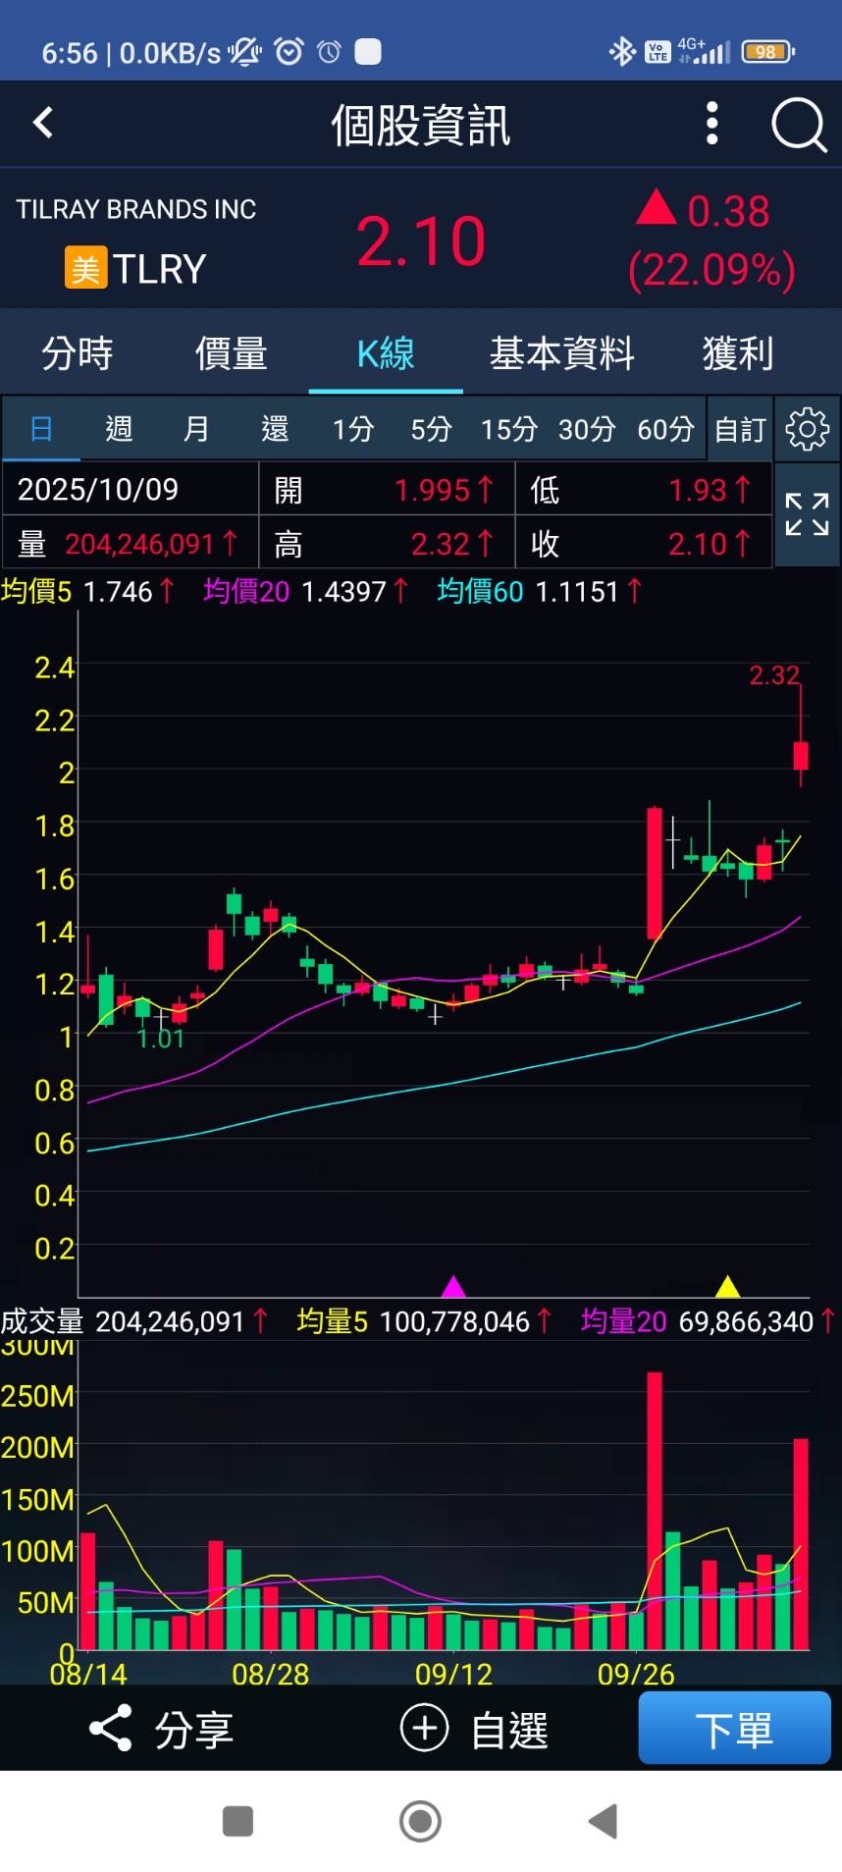Open the three-dot overflow menu
This screenshot has width=842, height=1872.
pyautogui.click(x=712, y=124)
